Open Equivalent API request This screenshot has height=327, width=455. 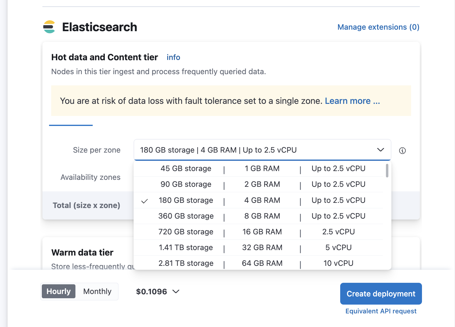[381, 311]
